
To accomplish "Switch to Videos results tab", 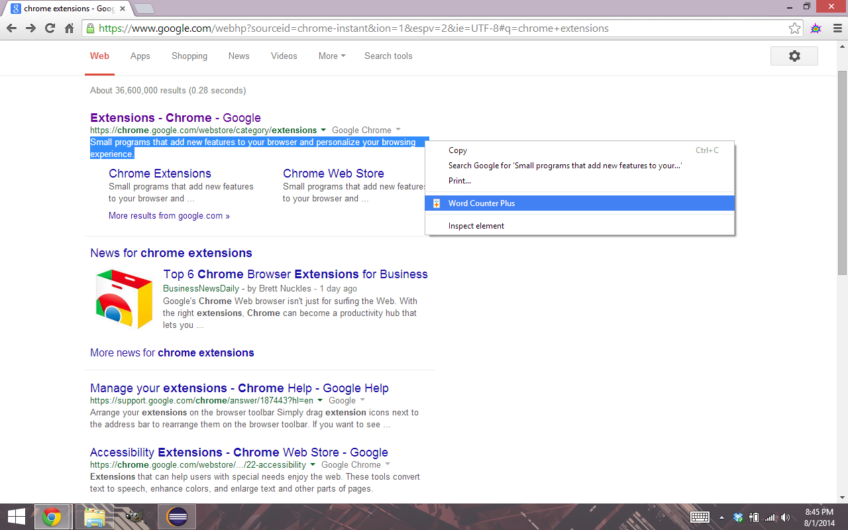I will pyautogui.click(x=284, y=56).
